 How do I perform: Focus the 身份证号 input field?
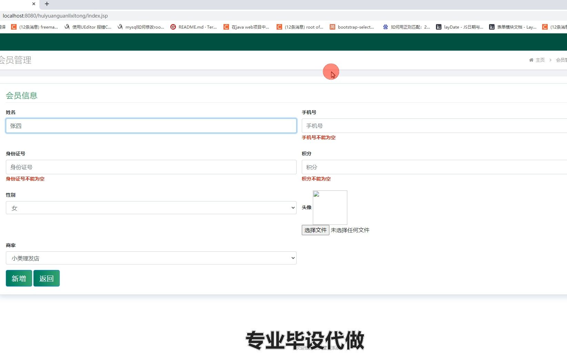point(151,167)
